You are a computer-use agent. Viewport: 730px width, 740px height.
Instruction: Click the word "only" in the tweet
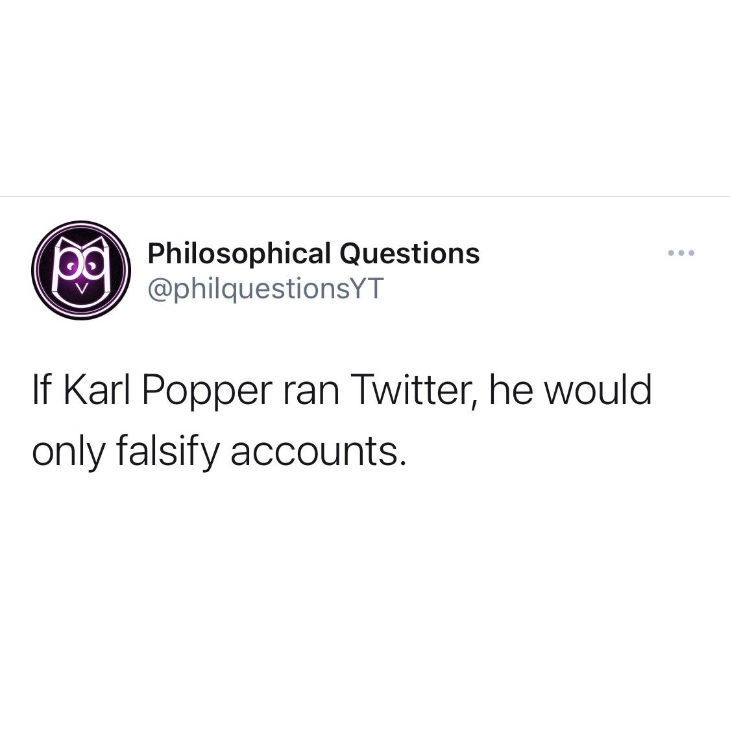[68, 452]
